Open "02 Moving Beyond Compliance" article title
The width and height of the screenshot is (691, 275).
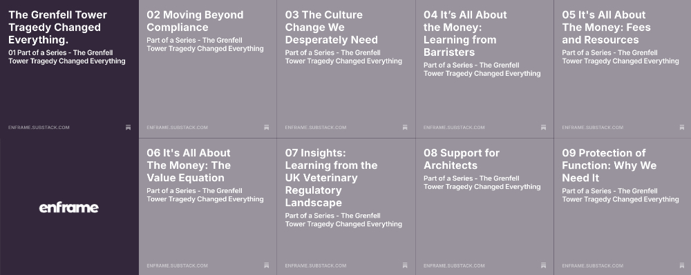[195, 21]
